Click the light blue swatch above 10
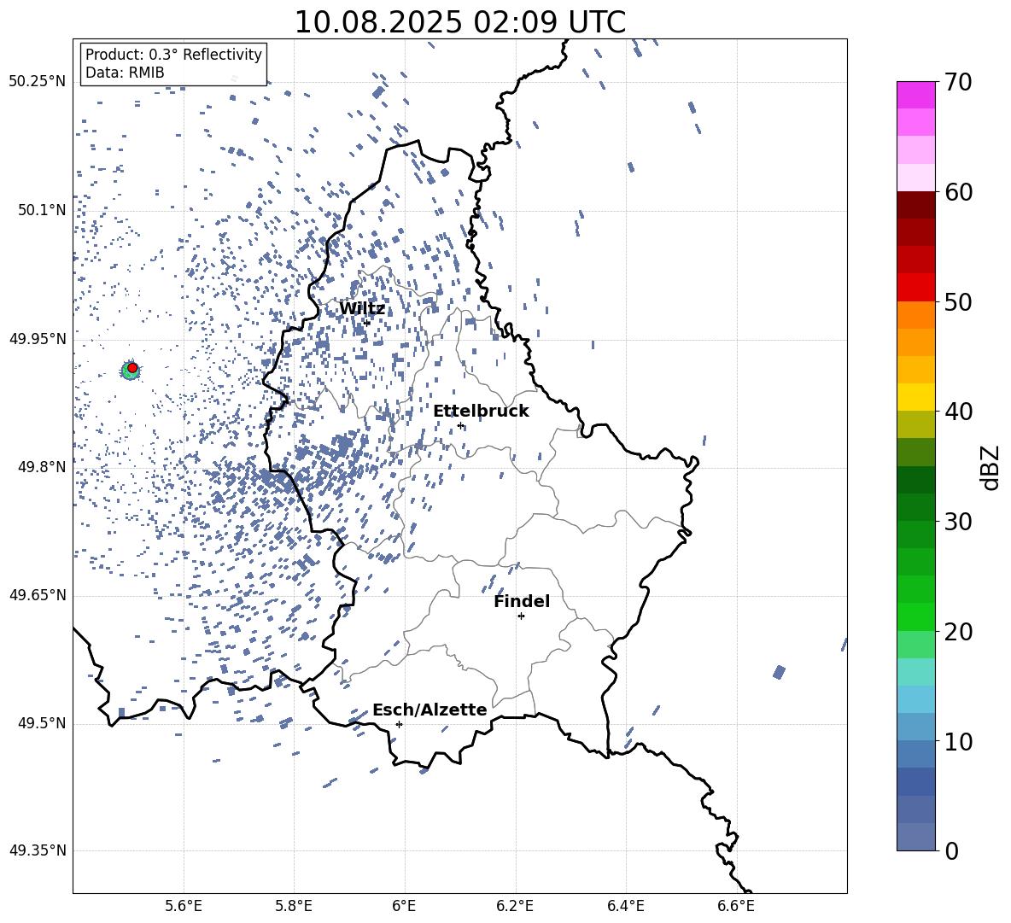The image size is (1011, 923). [x=915, y=727]
